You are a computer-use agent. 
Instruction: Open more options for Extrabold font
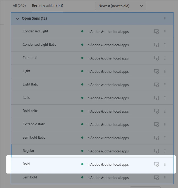point(165,58)
